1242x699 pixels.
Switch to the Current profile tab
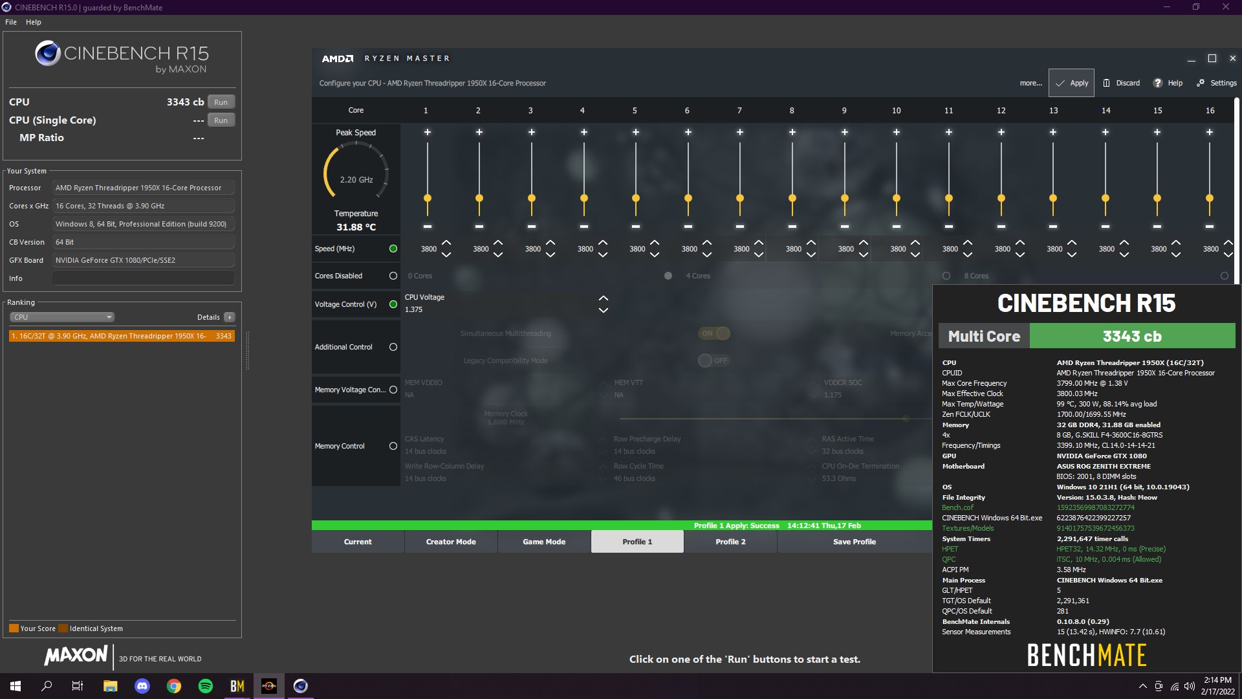(358, 542)
